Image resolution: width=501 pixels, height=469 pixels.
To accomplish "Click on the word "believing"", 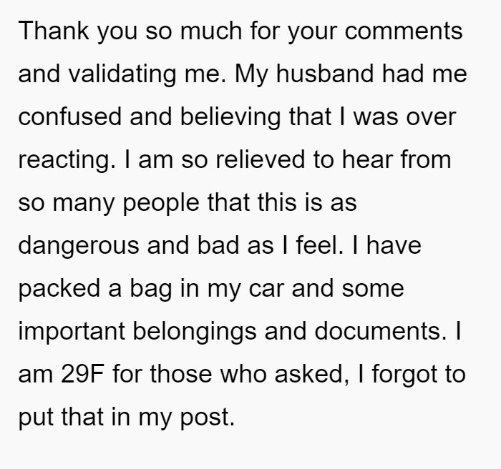I will click(x=230, y=117).
